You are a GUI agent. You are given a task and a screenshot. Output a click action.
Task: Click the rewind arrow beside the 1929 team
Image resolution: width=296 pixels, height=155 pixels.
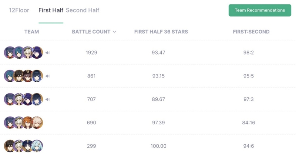(x=48, y=53)
